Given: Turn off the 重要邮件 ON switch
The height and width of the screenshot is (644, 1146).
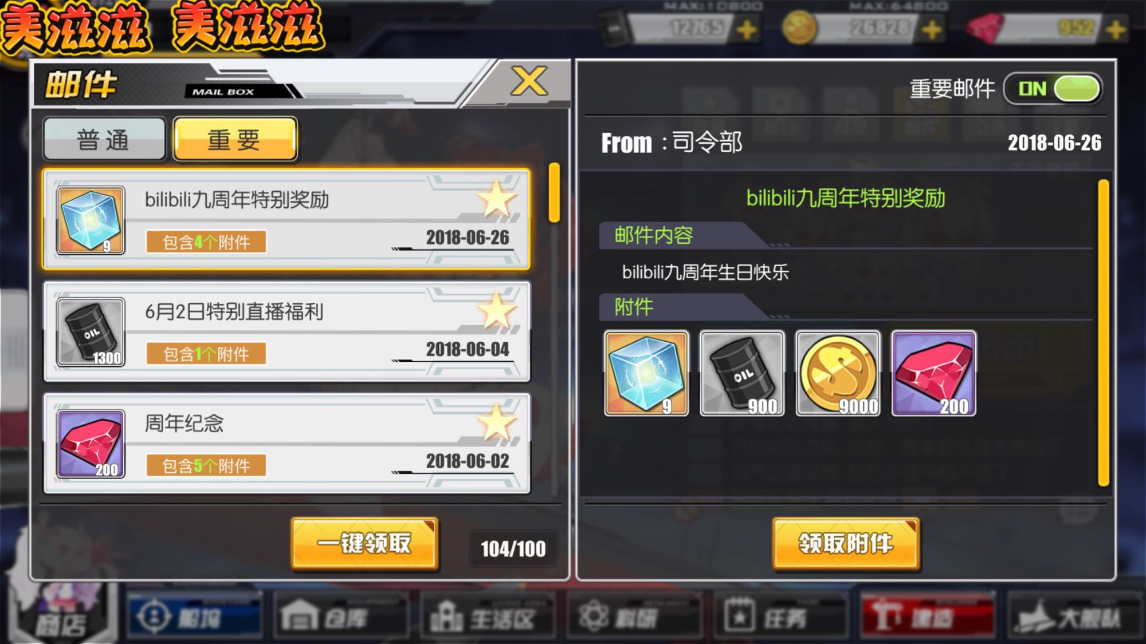Looking at the screenshot, I should (x=1053, y=89).
